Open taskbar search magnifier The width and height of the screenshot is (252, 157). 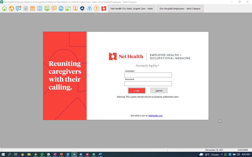coord(10,154)
